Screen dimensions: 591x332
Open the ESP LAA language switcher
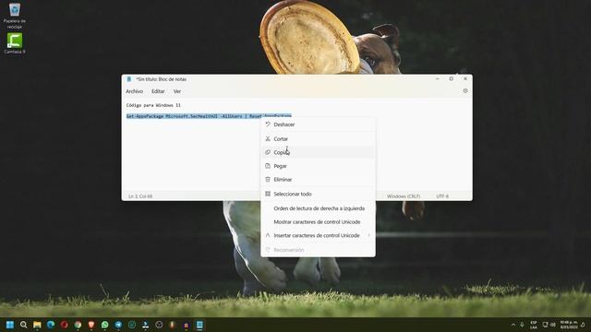point(534,325)
